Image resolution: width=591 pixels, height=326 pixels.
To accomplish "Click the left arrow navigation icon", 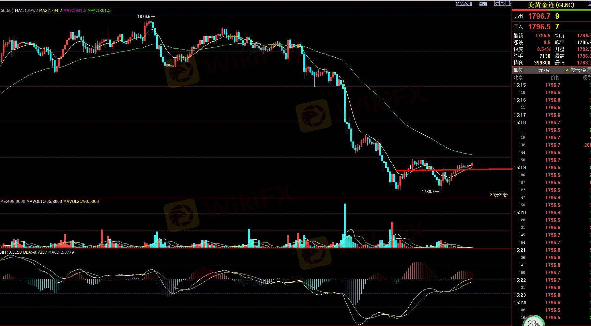I will pos(497,3).
